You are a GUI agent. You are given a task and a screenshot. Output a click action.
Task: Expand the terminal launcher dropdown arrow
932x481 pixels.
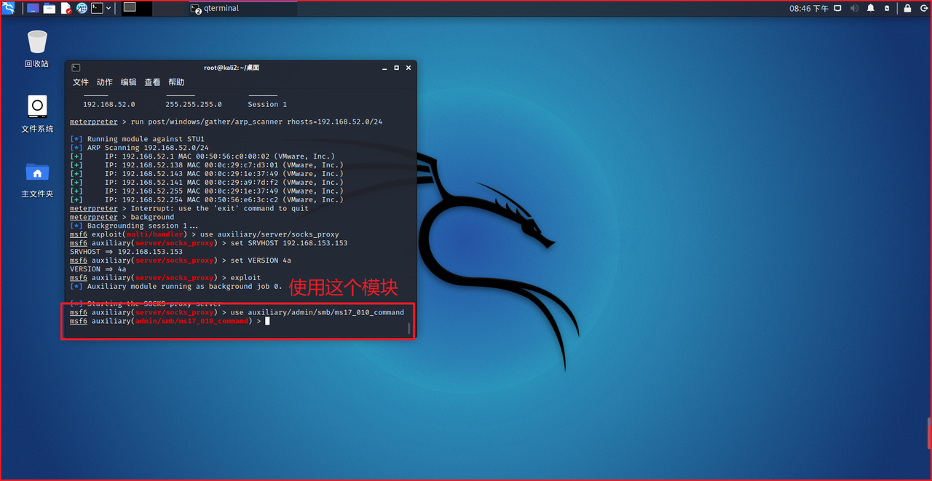coord(108,8)
